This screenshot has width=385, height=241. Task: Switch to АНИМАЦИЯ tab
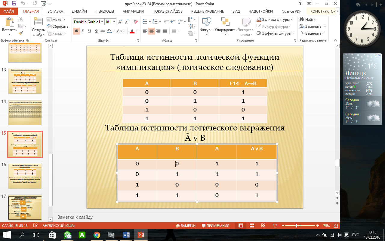tap(133, 11)
